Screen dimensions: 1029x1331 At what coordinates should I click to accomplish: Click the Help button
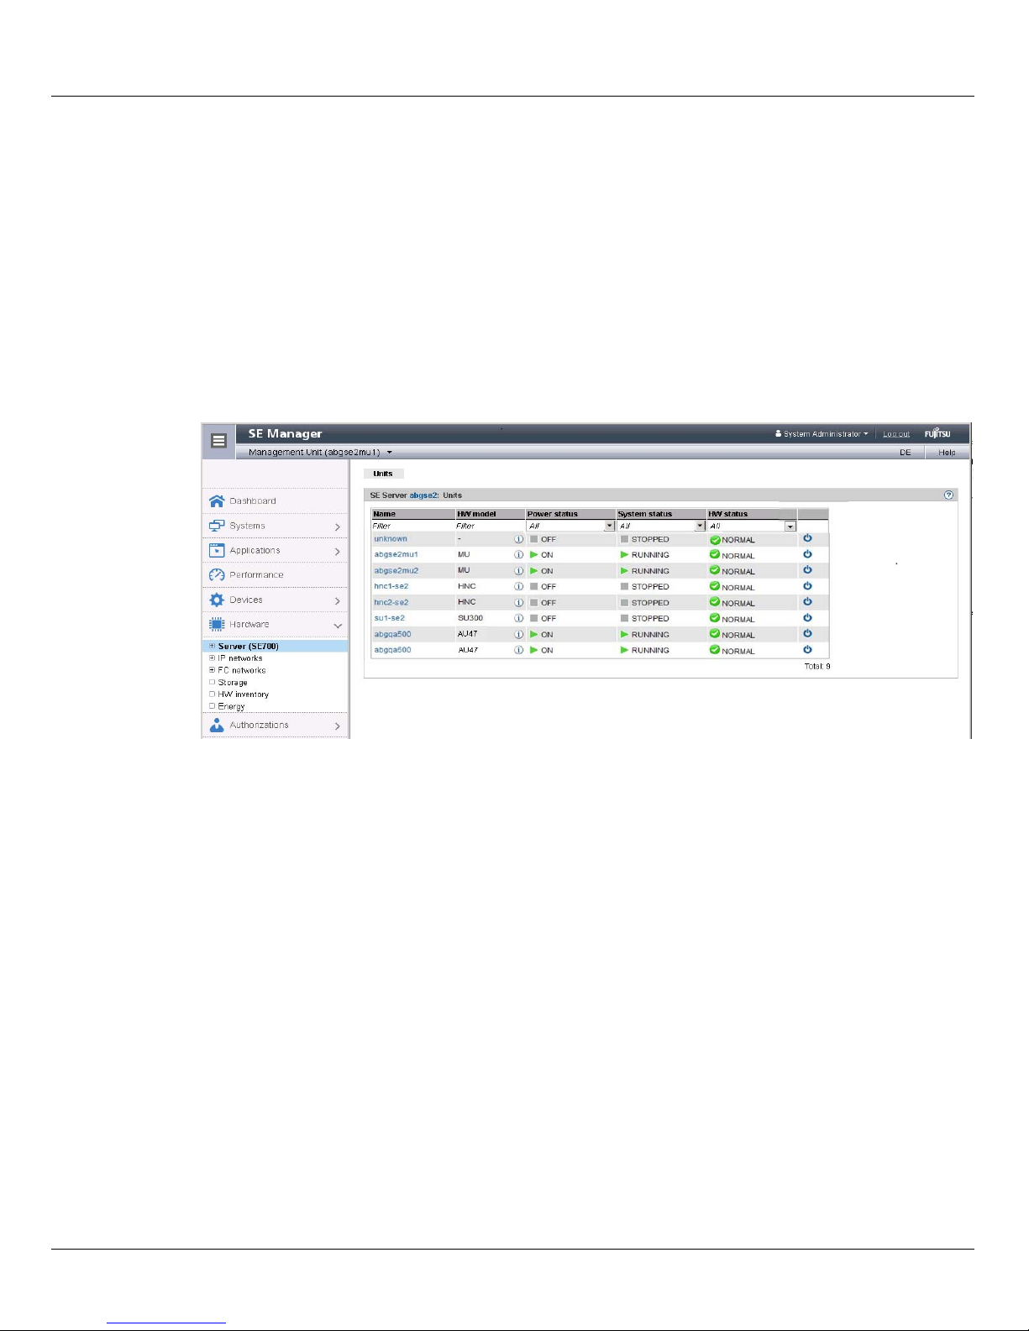tap(947, 452)
